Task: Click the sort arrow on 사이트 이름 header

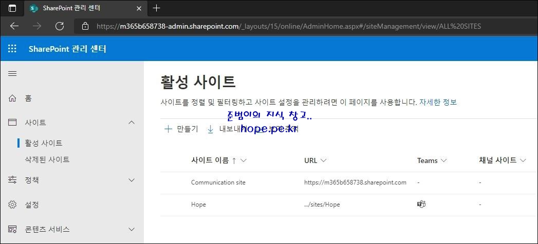Action: click(x=234, y=161)
